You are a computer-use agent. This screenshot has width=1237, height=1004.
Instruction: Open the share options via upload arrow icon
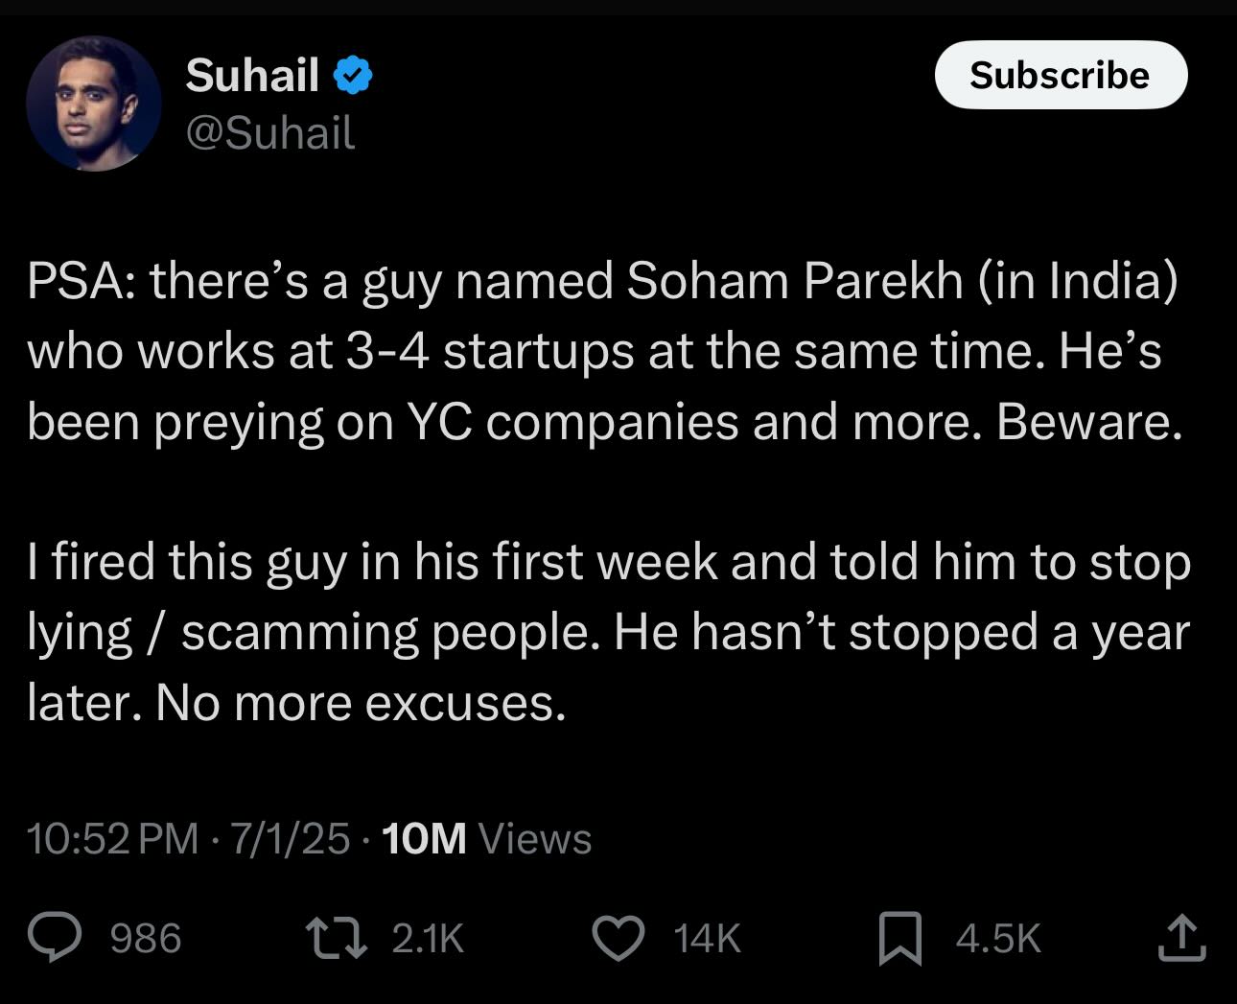tap(1180, 937)
